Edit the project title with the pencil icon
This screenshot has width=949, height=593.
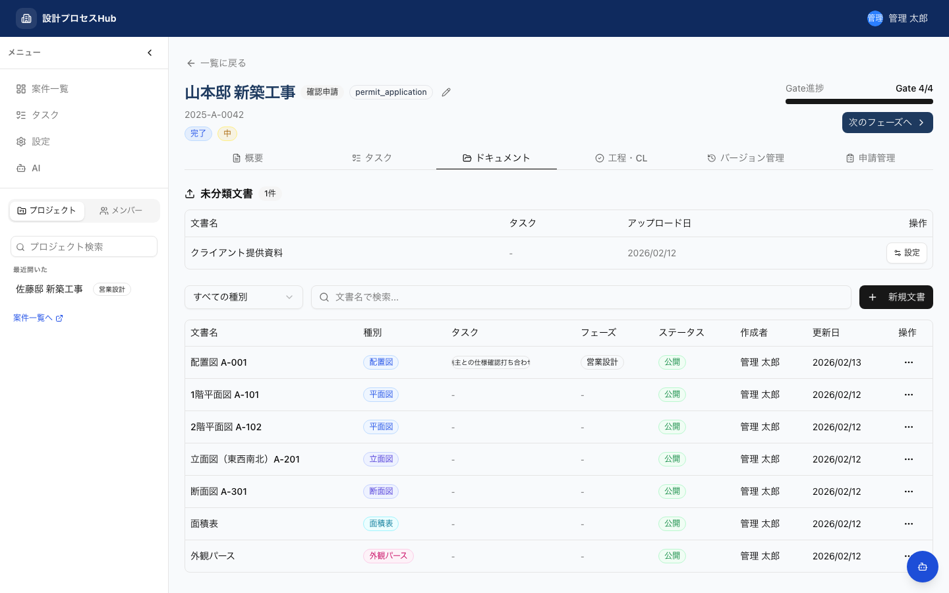tap(446, 92)
